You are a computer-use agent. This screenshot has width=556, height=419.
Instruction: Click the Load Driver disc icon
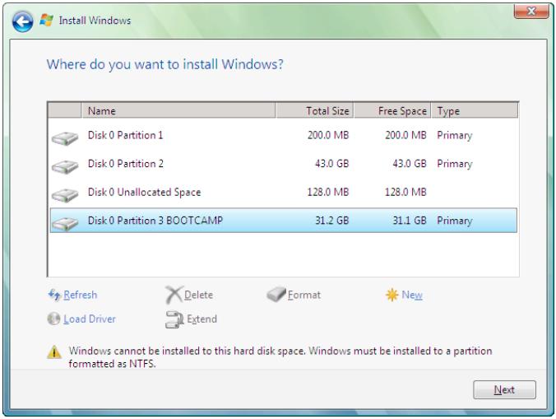point(53,319)
